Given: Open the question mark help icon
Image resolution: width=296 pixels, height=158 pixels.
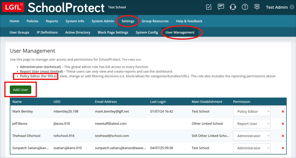Looking at the screenshot, I should click(x=245, y=7).
